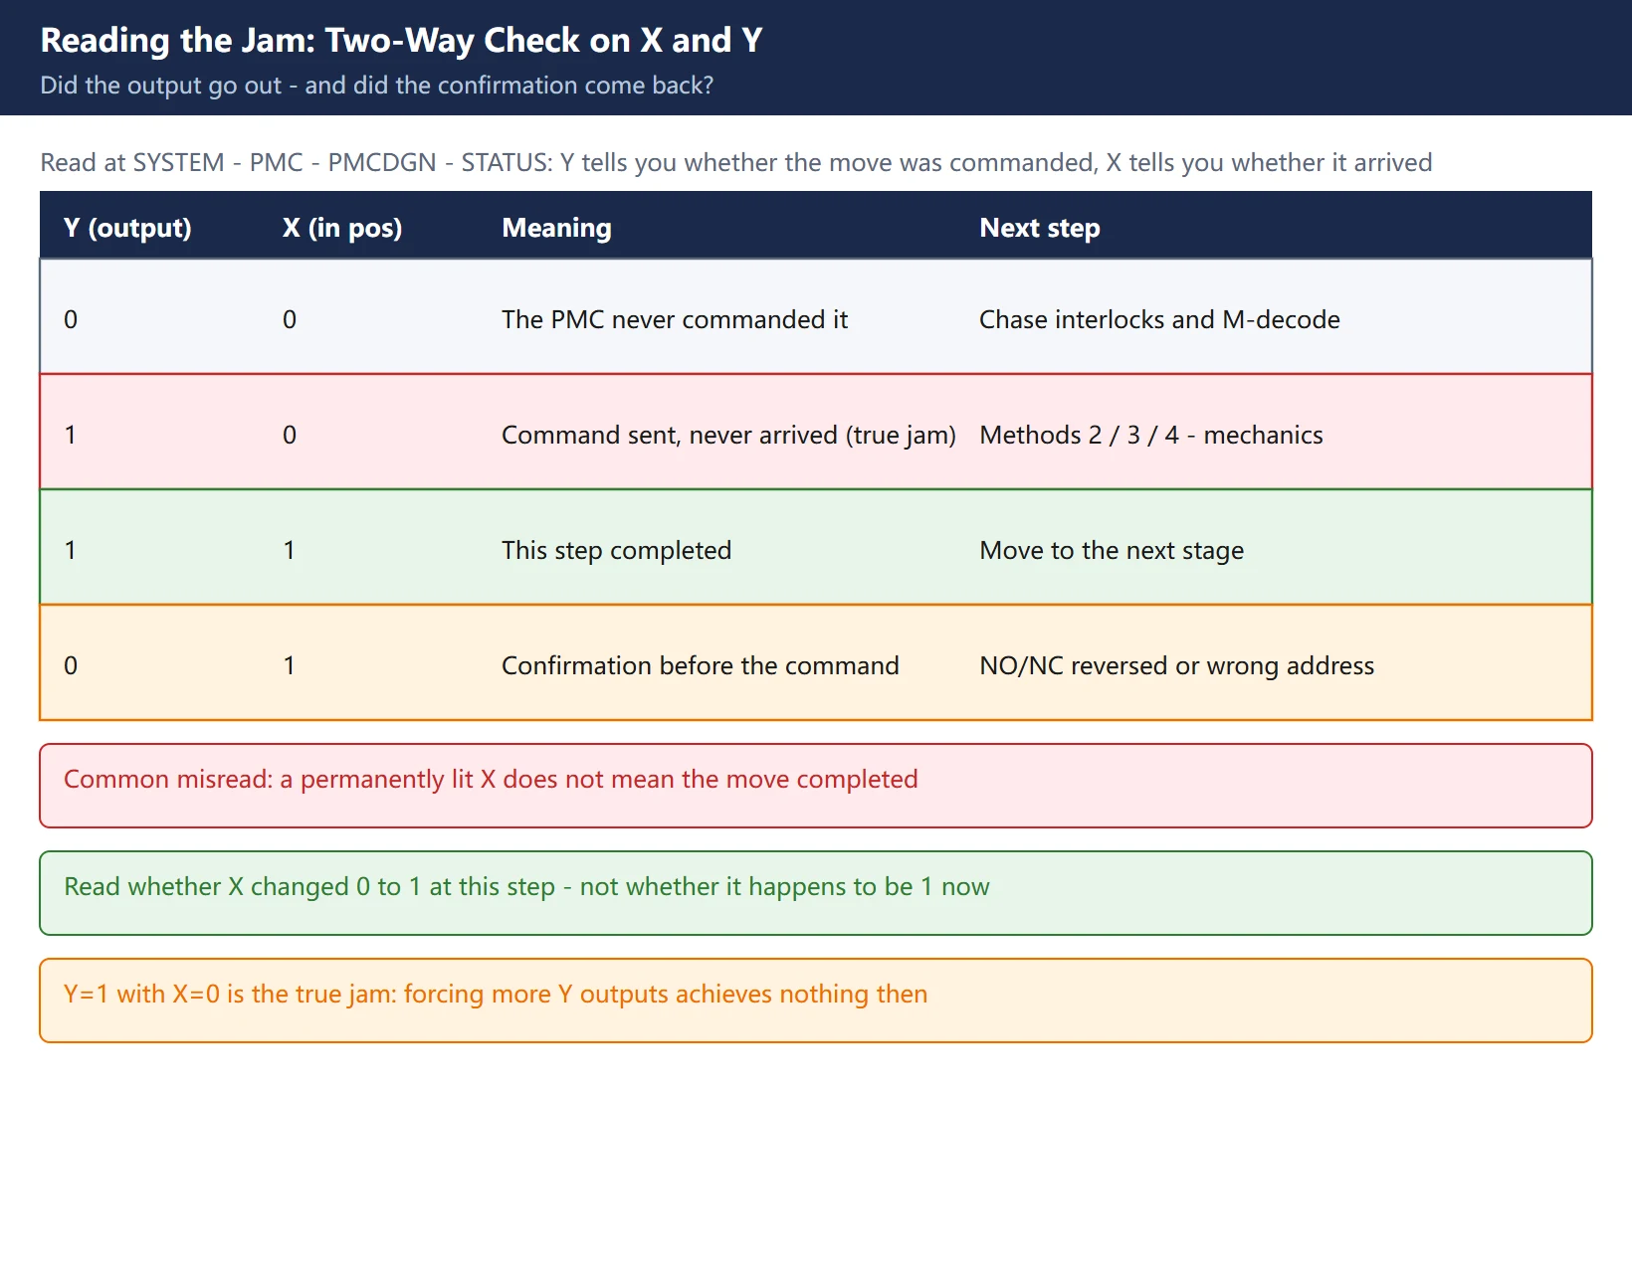The image size is (1632, 1273).
Task: Click the 'Meaning' column header
Action: (x=556, y=228)
